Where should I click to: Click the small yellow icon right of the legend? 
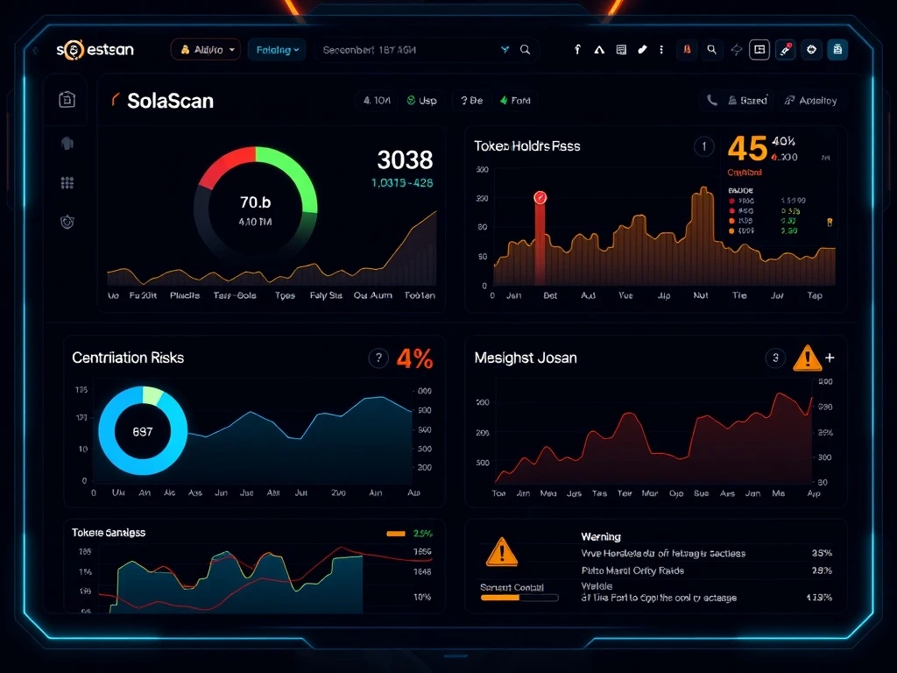[830, 222]
